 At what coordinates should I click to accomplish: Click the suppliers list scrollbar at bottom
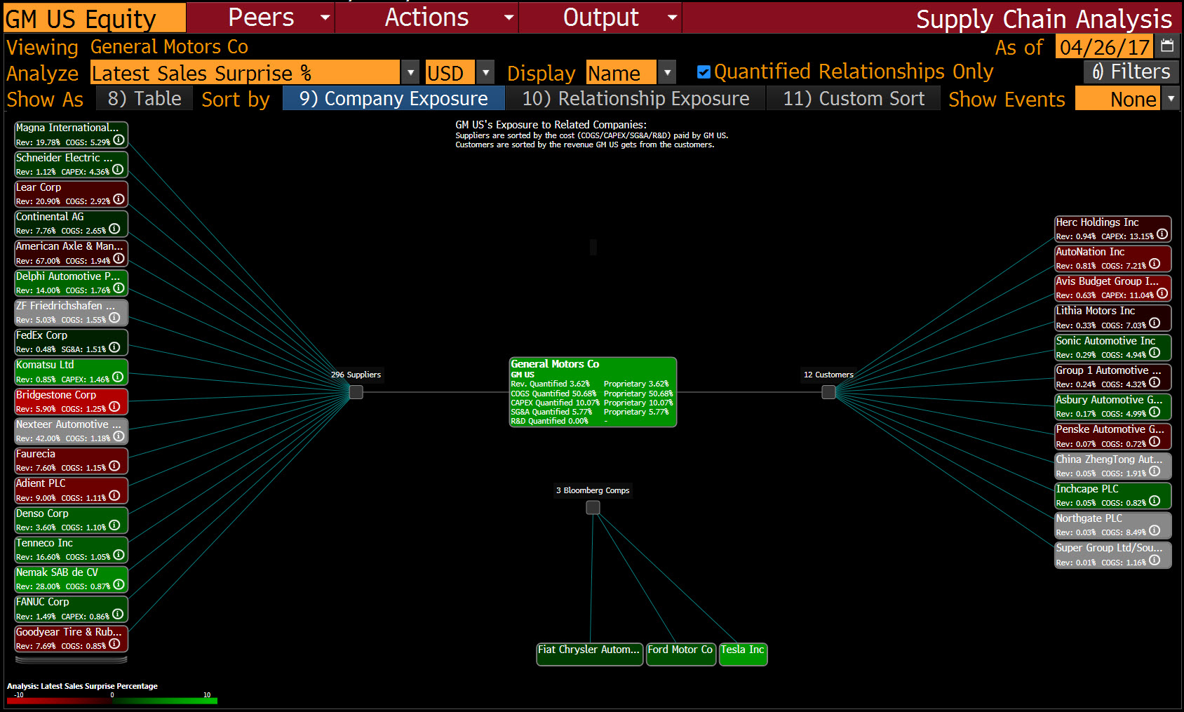tap(72, 659)
